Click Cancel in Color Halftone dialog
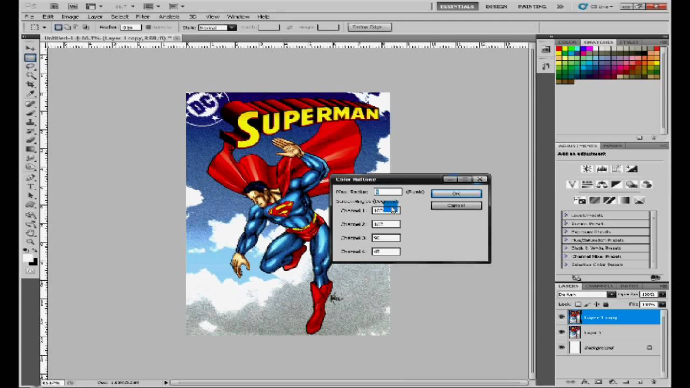 (x=456, y=205)
